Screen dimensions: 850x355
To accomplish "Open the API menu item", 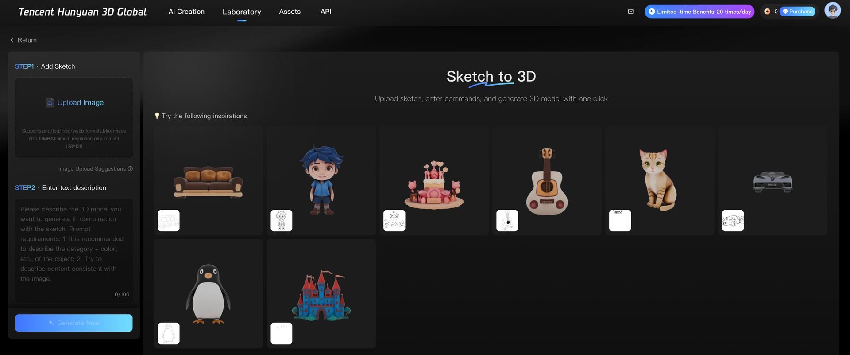I will [x=325, y=12].
